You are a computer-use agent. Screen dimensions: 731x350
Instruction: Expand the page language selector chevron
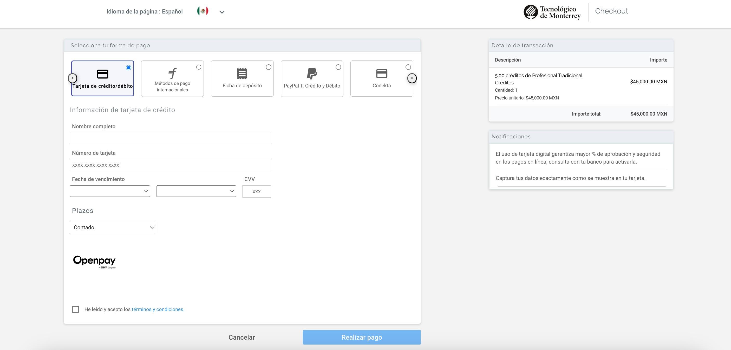(x=222, y=12)
